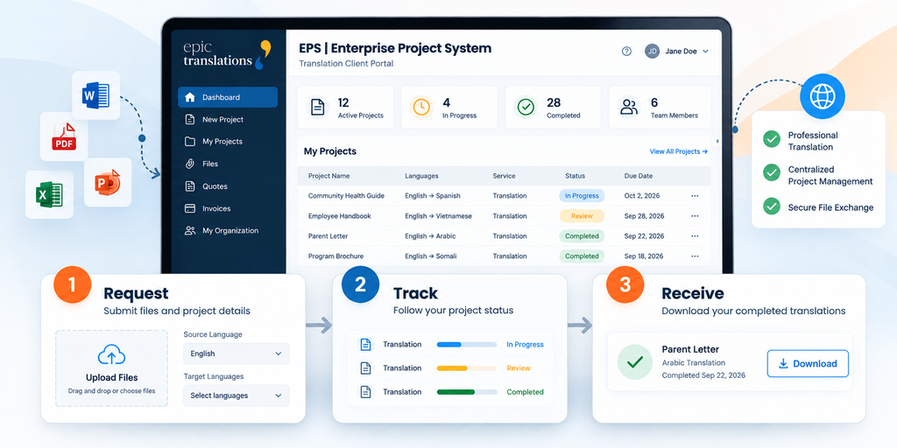The image size is (897, 448).
Task: Click the Invoices card icon
Action: coord(190,208)
